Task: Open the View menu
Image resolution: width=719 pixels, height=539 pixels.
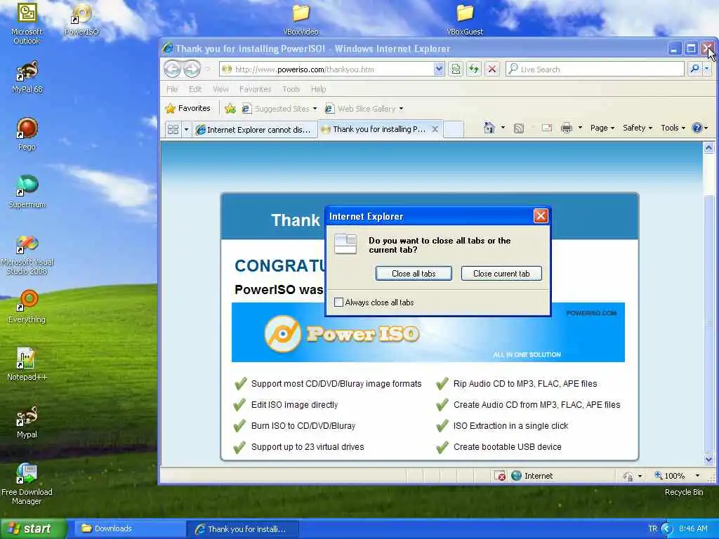Action: 220,89
